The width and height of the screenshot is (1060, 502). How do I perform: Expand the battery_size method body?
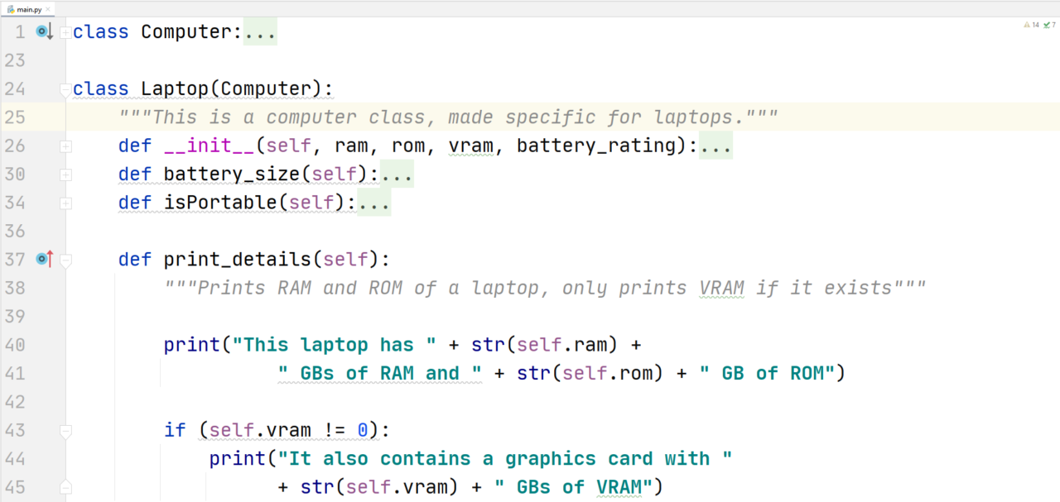(x=65, y=174)
